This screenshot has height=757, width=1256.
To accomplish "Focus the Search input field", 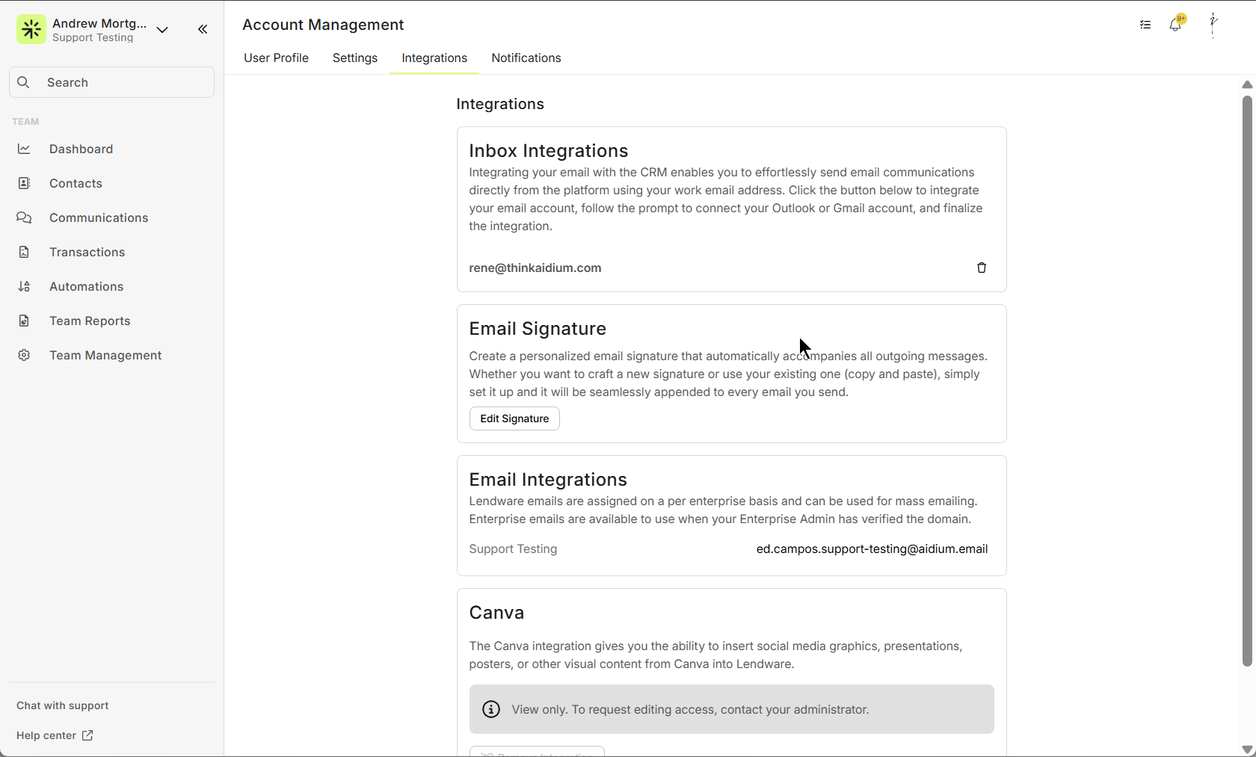I will click(x=111, y=82).
